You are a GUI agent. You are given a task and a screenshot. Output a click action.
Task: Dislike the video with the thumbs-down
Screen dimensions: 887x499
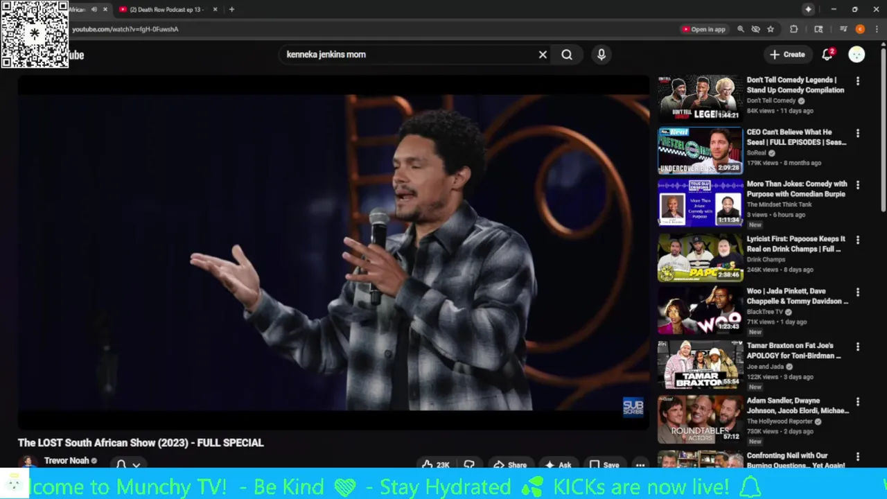[x=469, y=464]
